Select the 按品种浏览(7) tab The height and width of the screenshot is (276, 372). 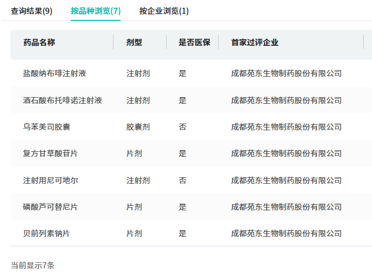click(x=95, y=10)
